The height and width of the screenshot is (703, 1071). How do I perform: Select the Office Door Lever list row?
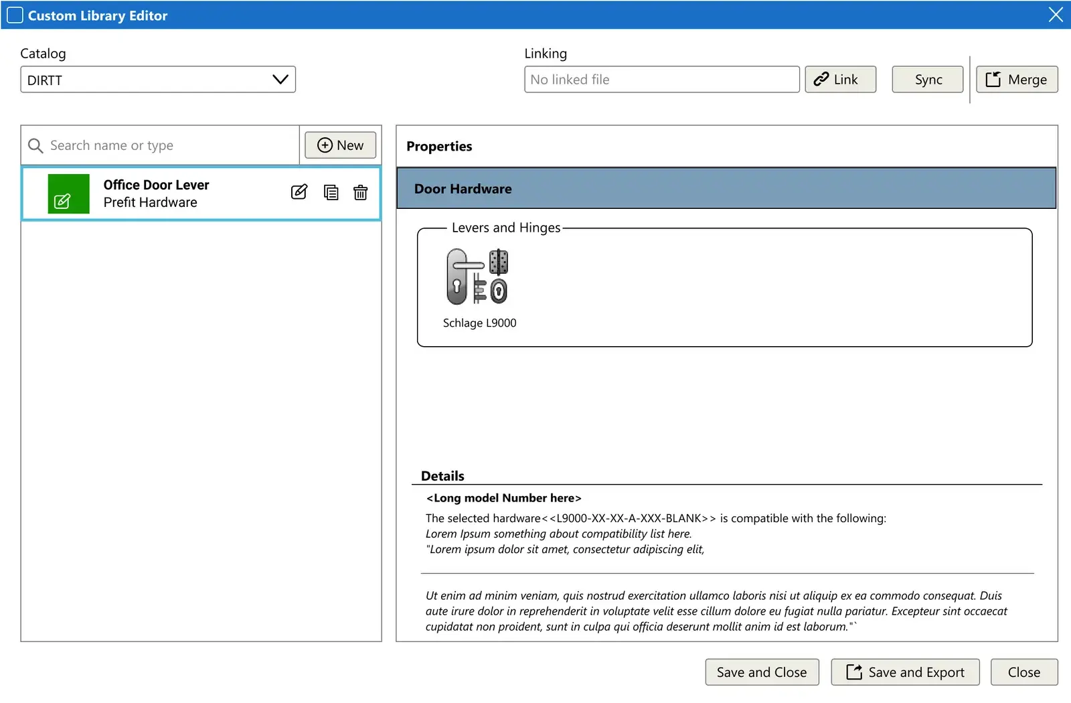tap(201, 193)
